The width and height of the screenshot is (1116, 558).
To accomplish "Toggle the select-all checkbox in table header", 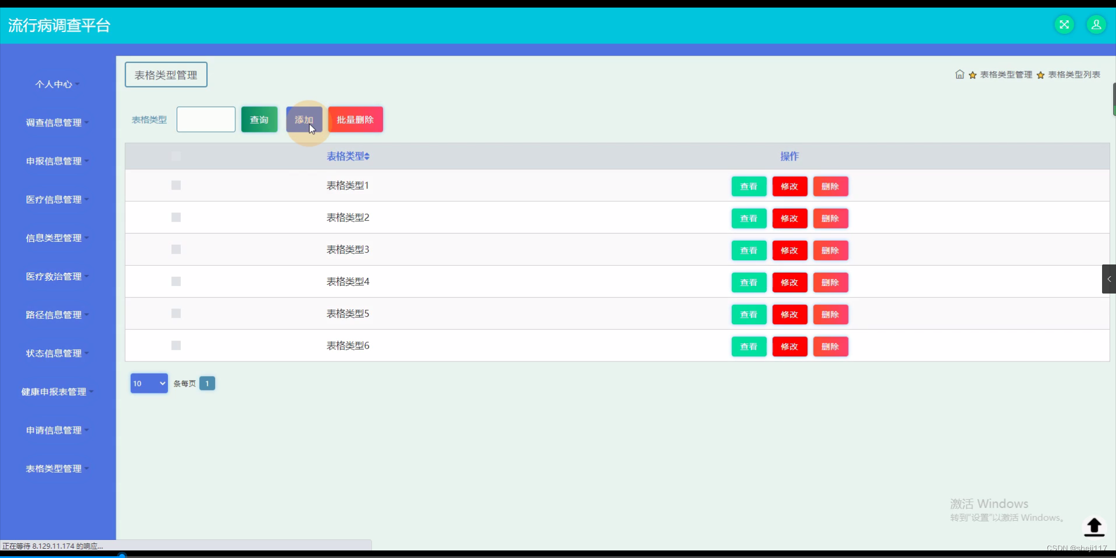I will [x=176, y=156].
